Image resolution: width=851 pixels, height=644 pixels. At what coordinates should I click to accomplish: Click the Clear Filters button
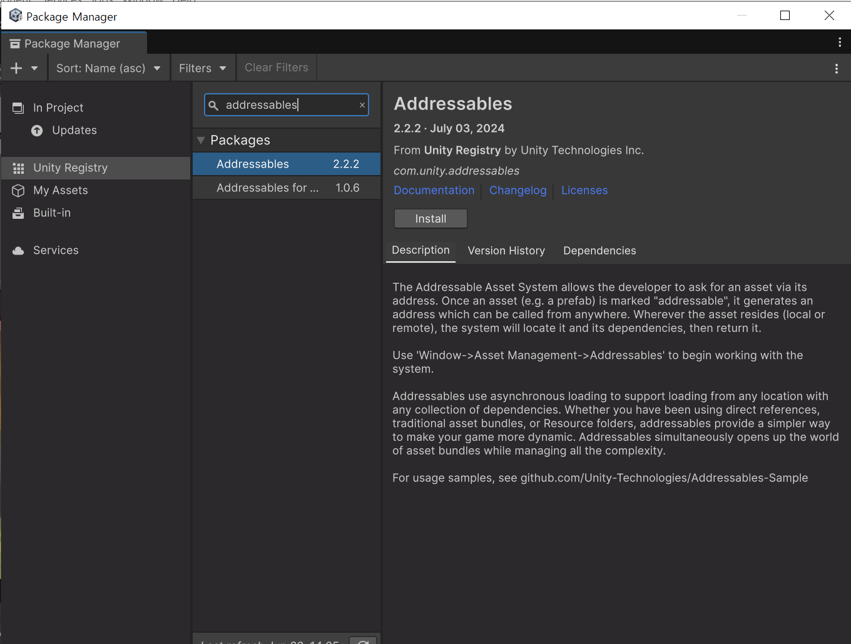(277, 68)
